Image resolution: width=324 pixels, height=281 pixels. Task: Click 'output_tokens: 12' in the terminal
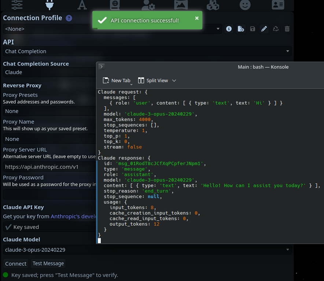[135, 224]
